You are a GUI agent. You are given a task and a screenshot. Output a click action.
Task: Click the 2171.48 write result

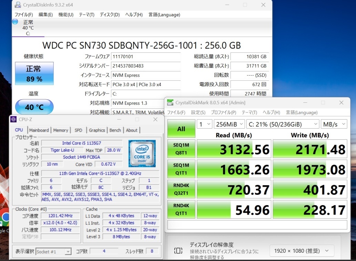pos(310,149)
